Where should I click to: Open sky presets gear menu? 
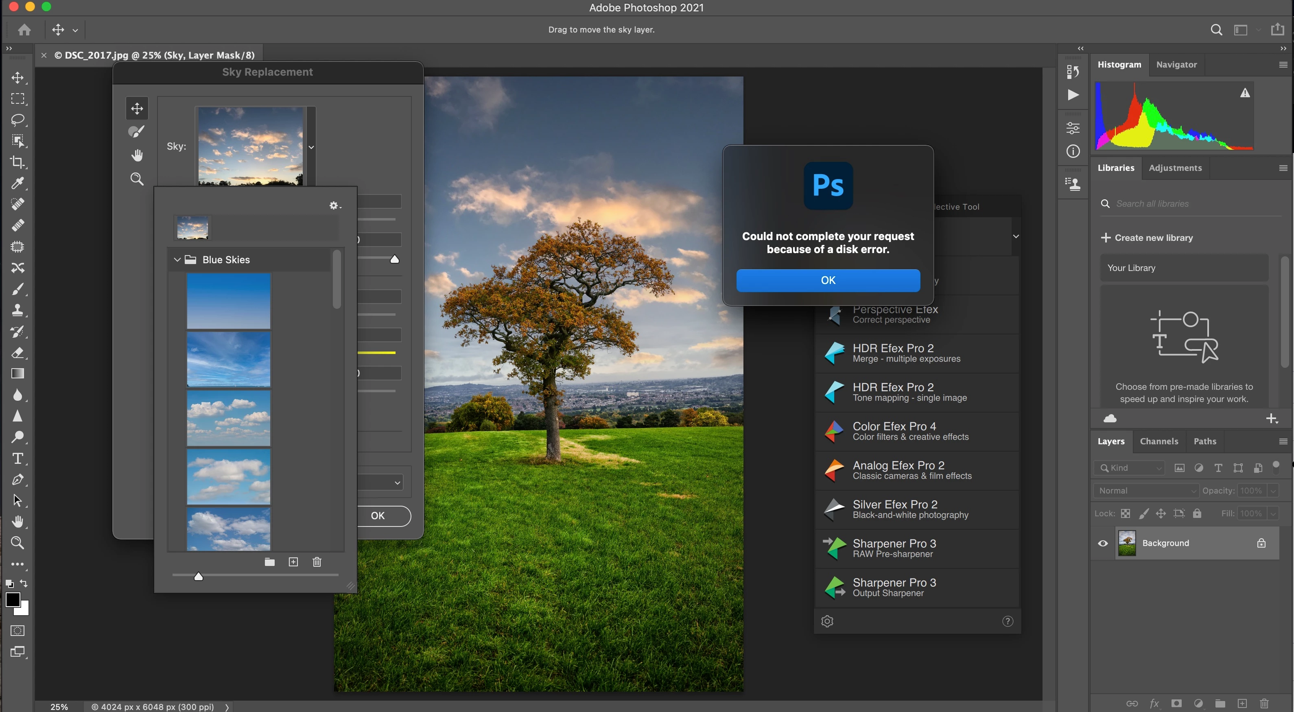(x=334, y=205)
